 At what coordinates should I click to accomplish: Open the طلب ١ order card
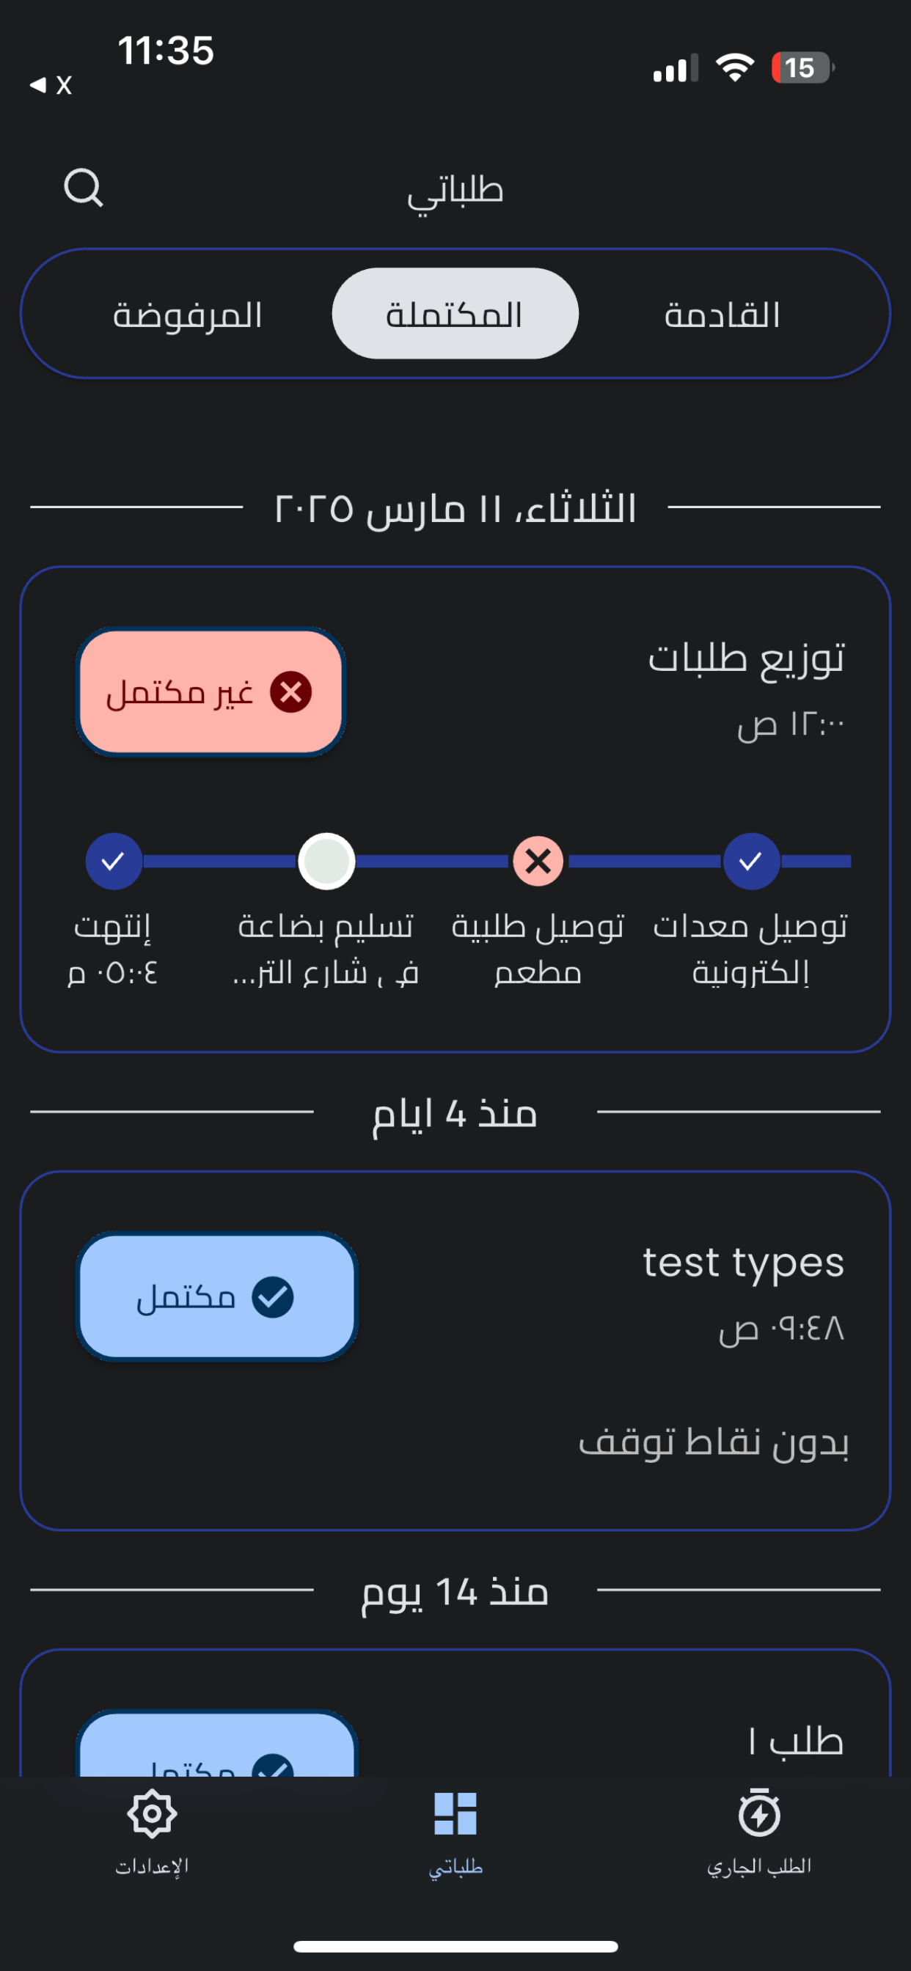pyautogui.click(x=455, y=1713)
